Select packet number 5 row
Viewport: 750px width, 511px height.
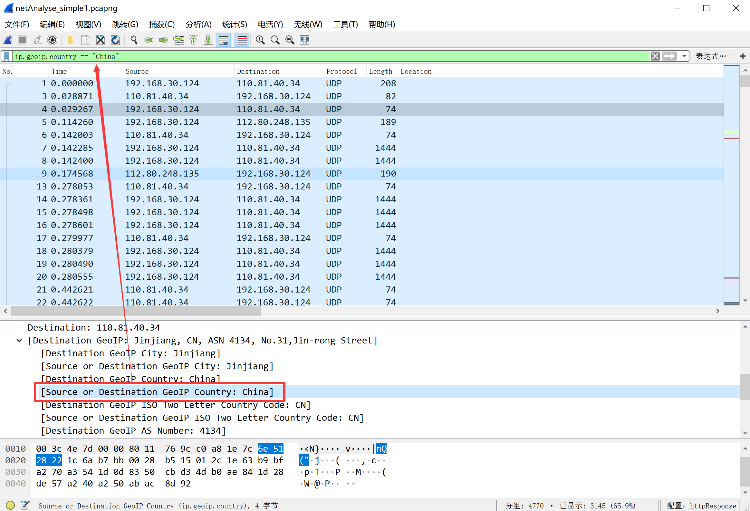[361, 122]
